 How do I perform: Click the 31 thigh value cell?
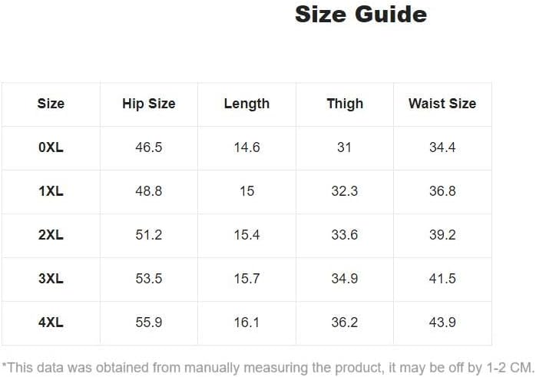pyautogui.click(x=344, y=147)
